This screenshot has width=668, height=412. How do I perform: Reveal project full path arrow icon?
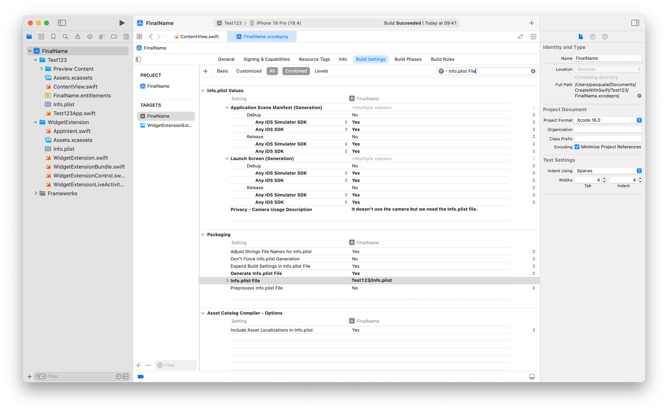point(639,96)
